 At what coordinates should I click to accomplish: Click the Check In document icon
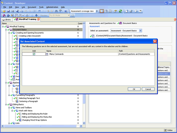pos(127,11)
